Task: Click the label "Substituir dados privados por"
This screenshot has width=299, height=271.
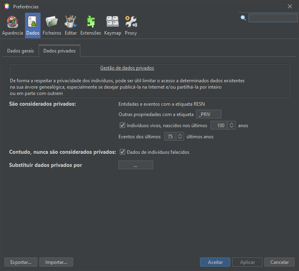Action: [45, 165]
